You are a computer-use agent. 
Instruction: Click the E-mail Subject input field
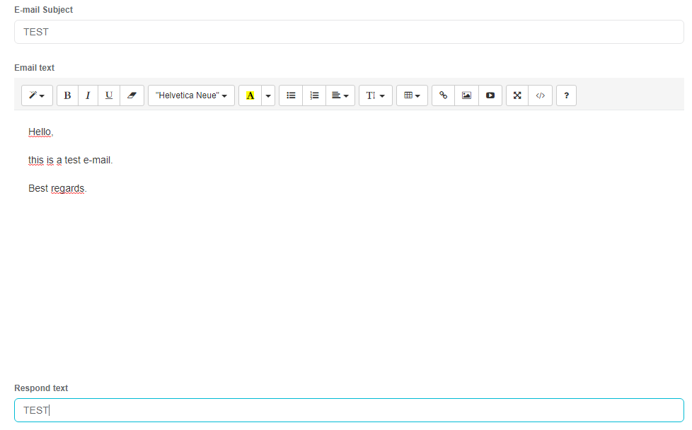349,32
